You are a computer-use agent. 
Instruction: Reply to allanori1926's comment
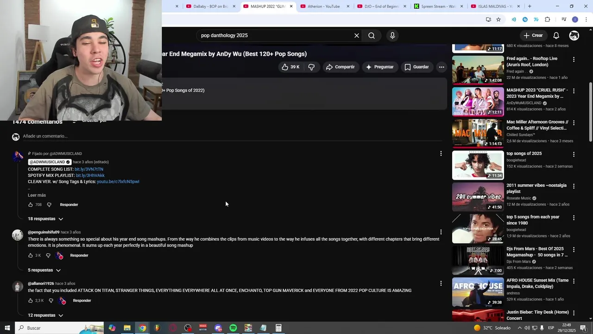point(82,301)
